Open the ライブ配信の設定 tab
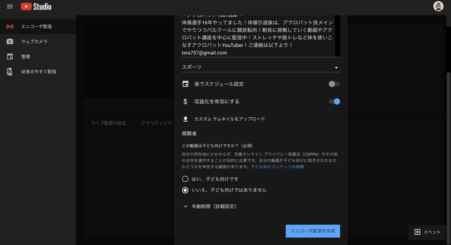Screen dimensions: 451x245 tap(109, 123)
